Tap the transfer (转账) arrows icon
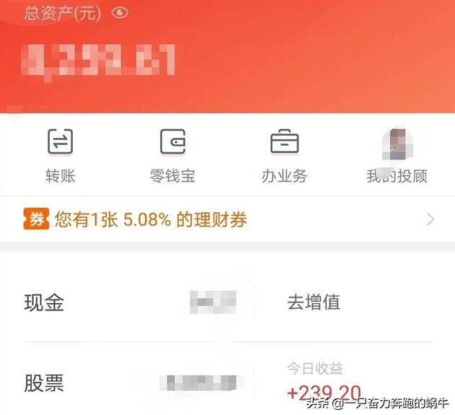Viewport: 455px width, 415px height. [60, 141]
